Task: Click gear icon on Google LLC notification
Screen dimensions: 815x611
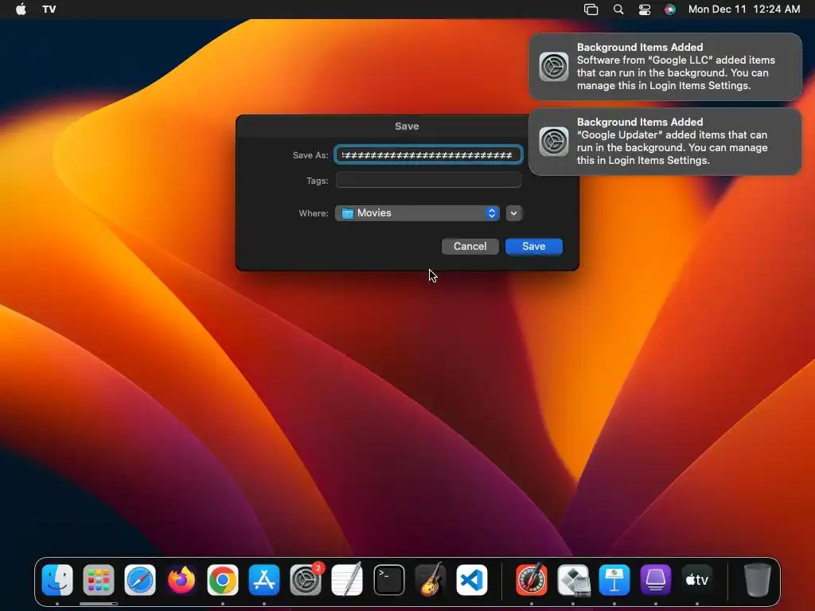Action: click(554, 67)
